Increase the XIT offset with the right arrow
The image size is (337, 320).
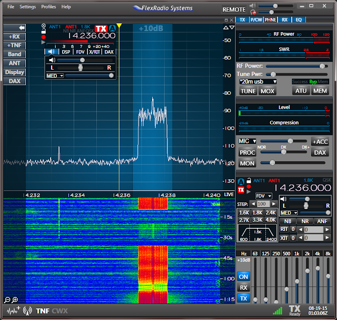(327, 238)
